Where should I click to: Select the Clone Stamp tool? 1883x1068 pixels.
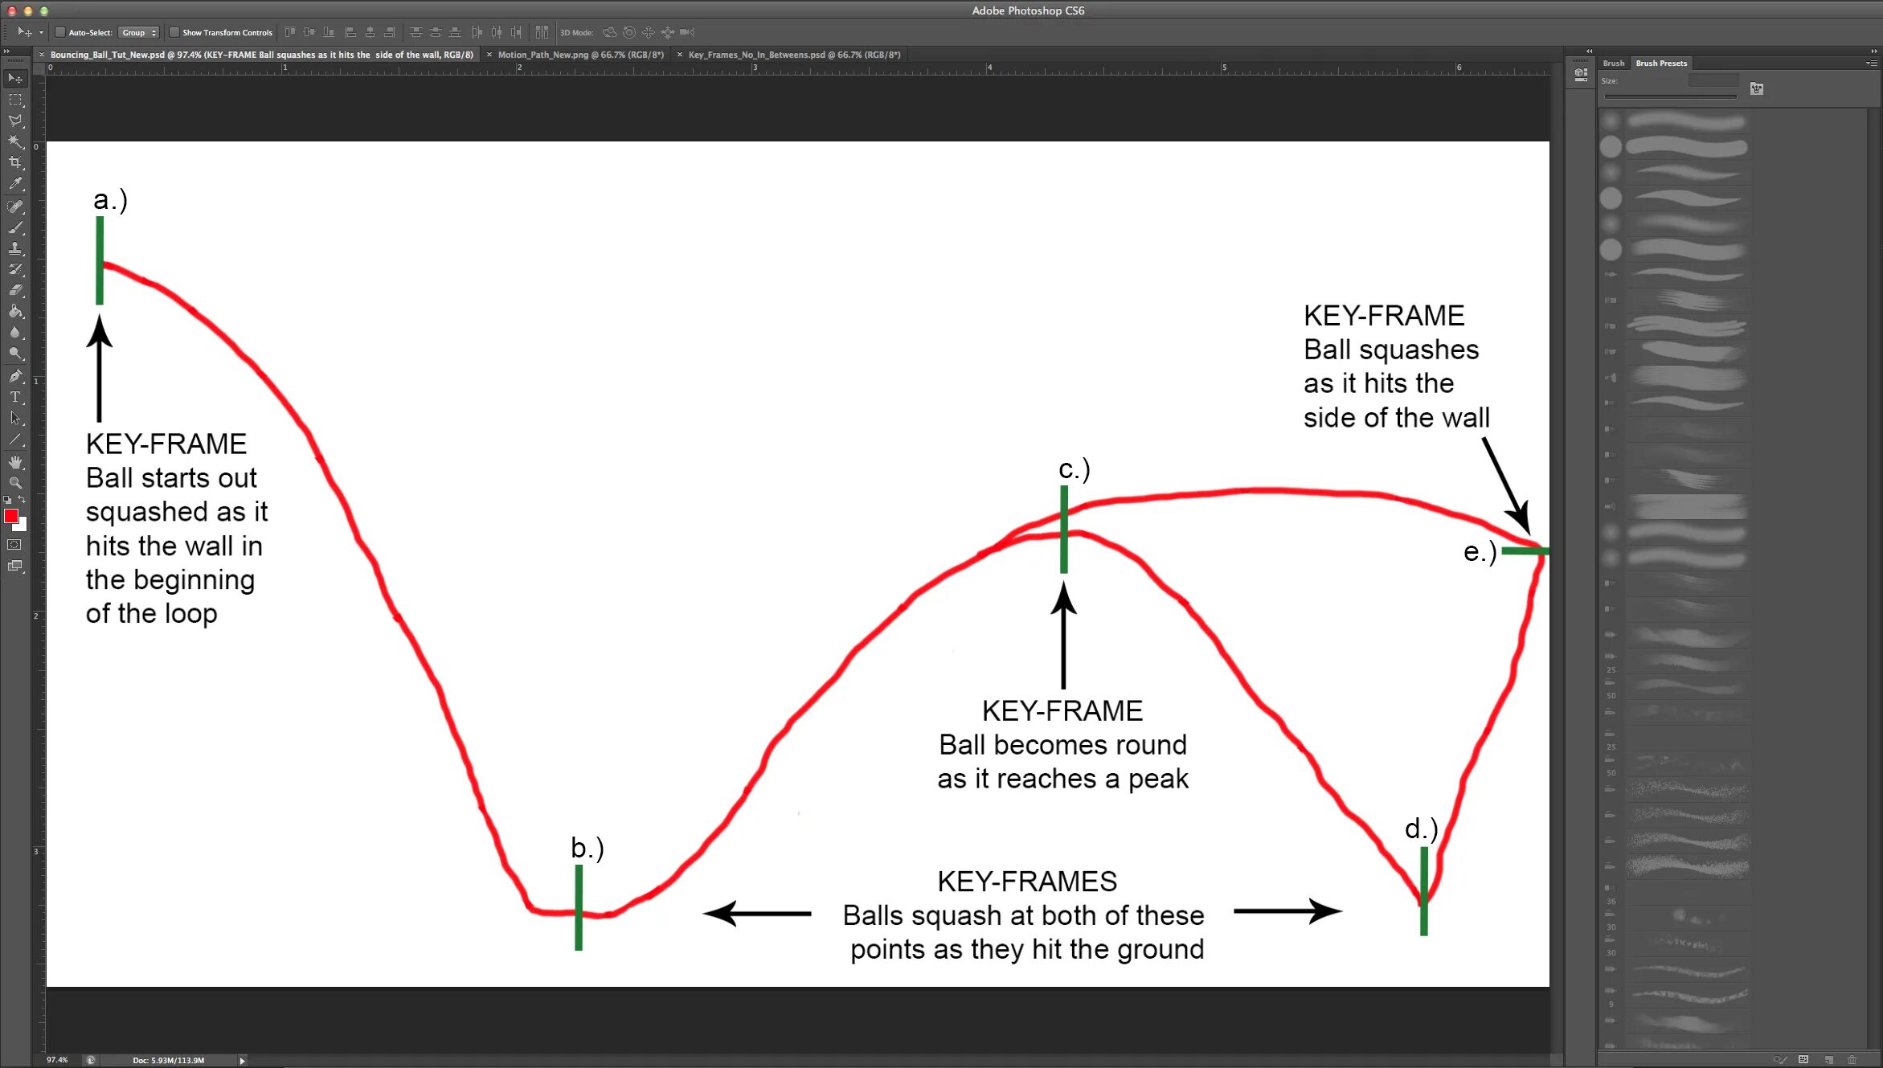tap(15, 248)
